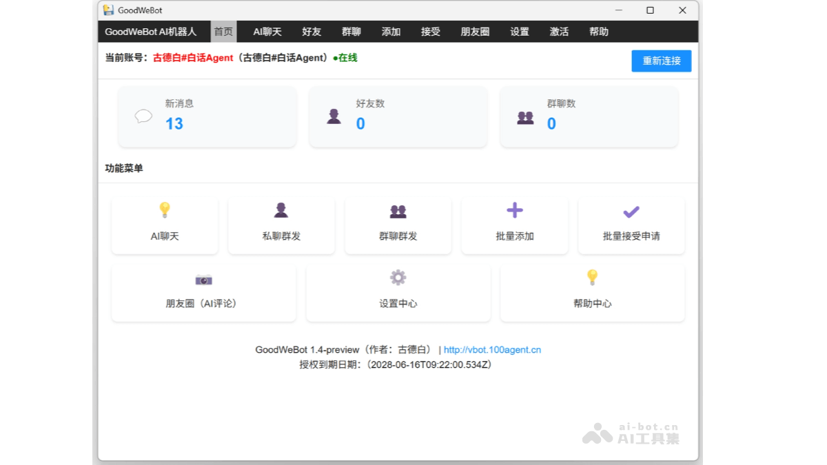
Task: Click the speech bubble icon on 新消息 card
Action: (x=143, y=116)
